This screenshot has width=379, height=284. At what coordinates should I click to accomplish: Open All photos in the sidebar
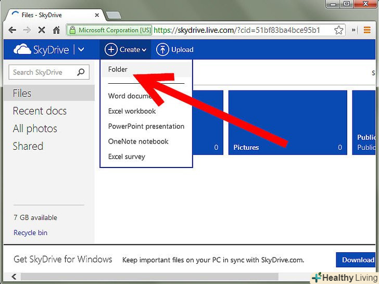tap(35, 128)
